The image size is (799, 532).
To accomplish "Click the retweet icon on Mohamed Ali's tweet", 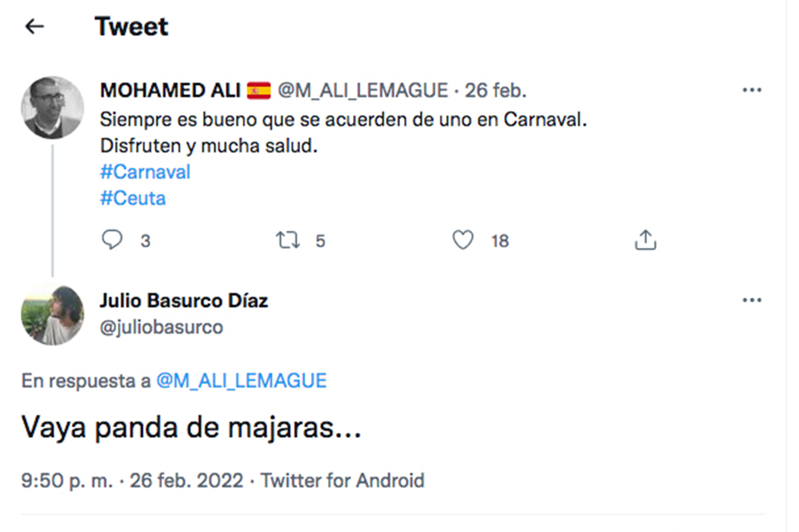I will 288,240.
